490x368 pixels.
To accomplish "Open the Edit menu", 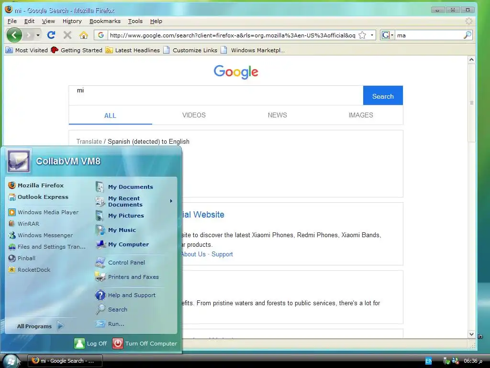I will click(x=29, y=21).
